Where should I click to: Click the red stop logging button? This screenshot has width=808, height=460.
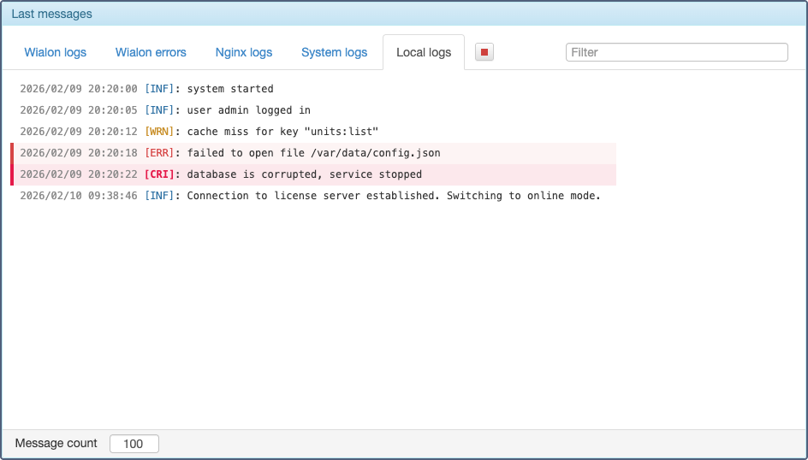(x=484, y=52)
